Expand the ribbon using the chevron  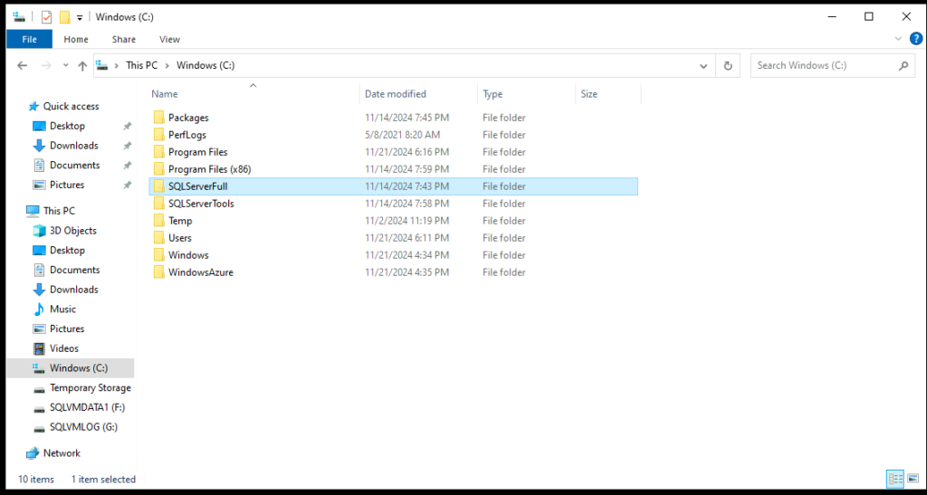(x=898, y=39)
